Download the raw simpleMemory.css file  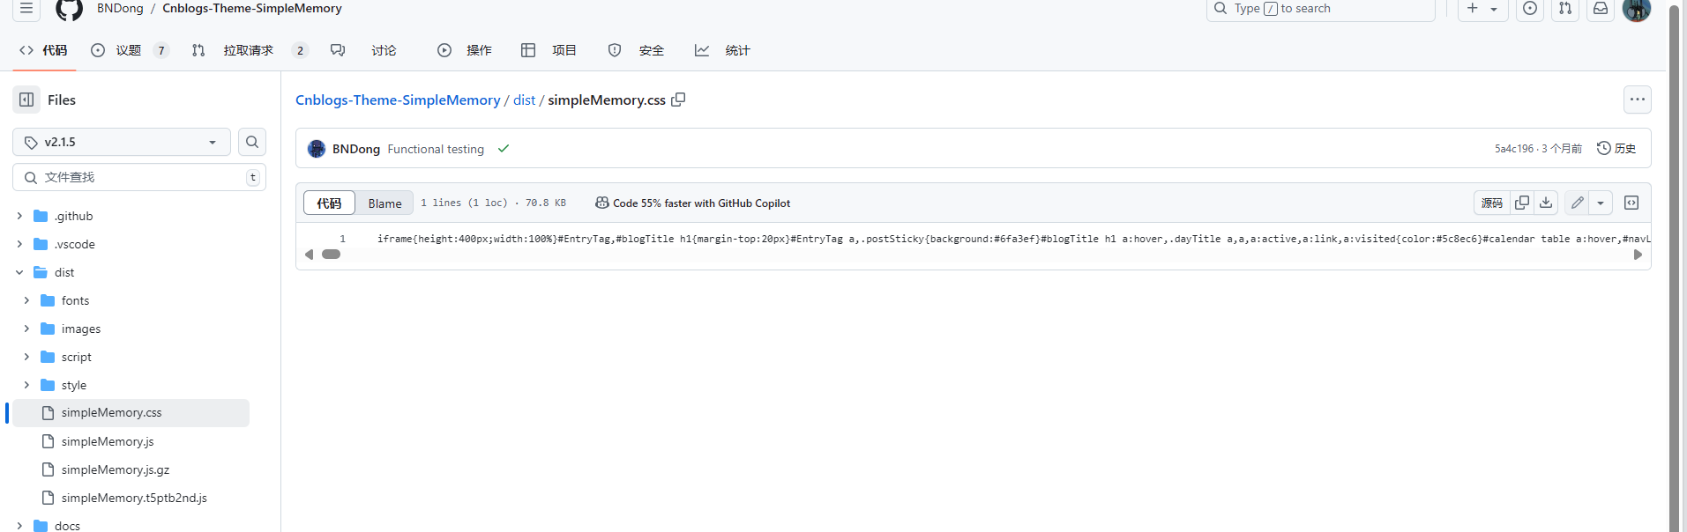click(1546, 203)
